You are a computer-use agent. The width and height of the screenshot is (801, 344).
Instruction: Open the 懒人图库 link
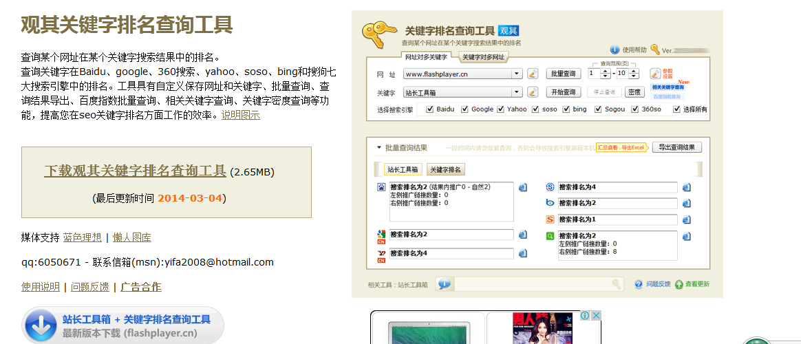pos(132,237)
